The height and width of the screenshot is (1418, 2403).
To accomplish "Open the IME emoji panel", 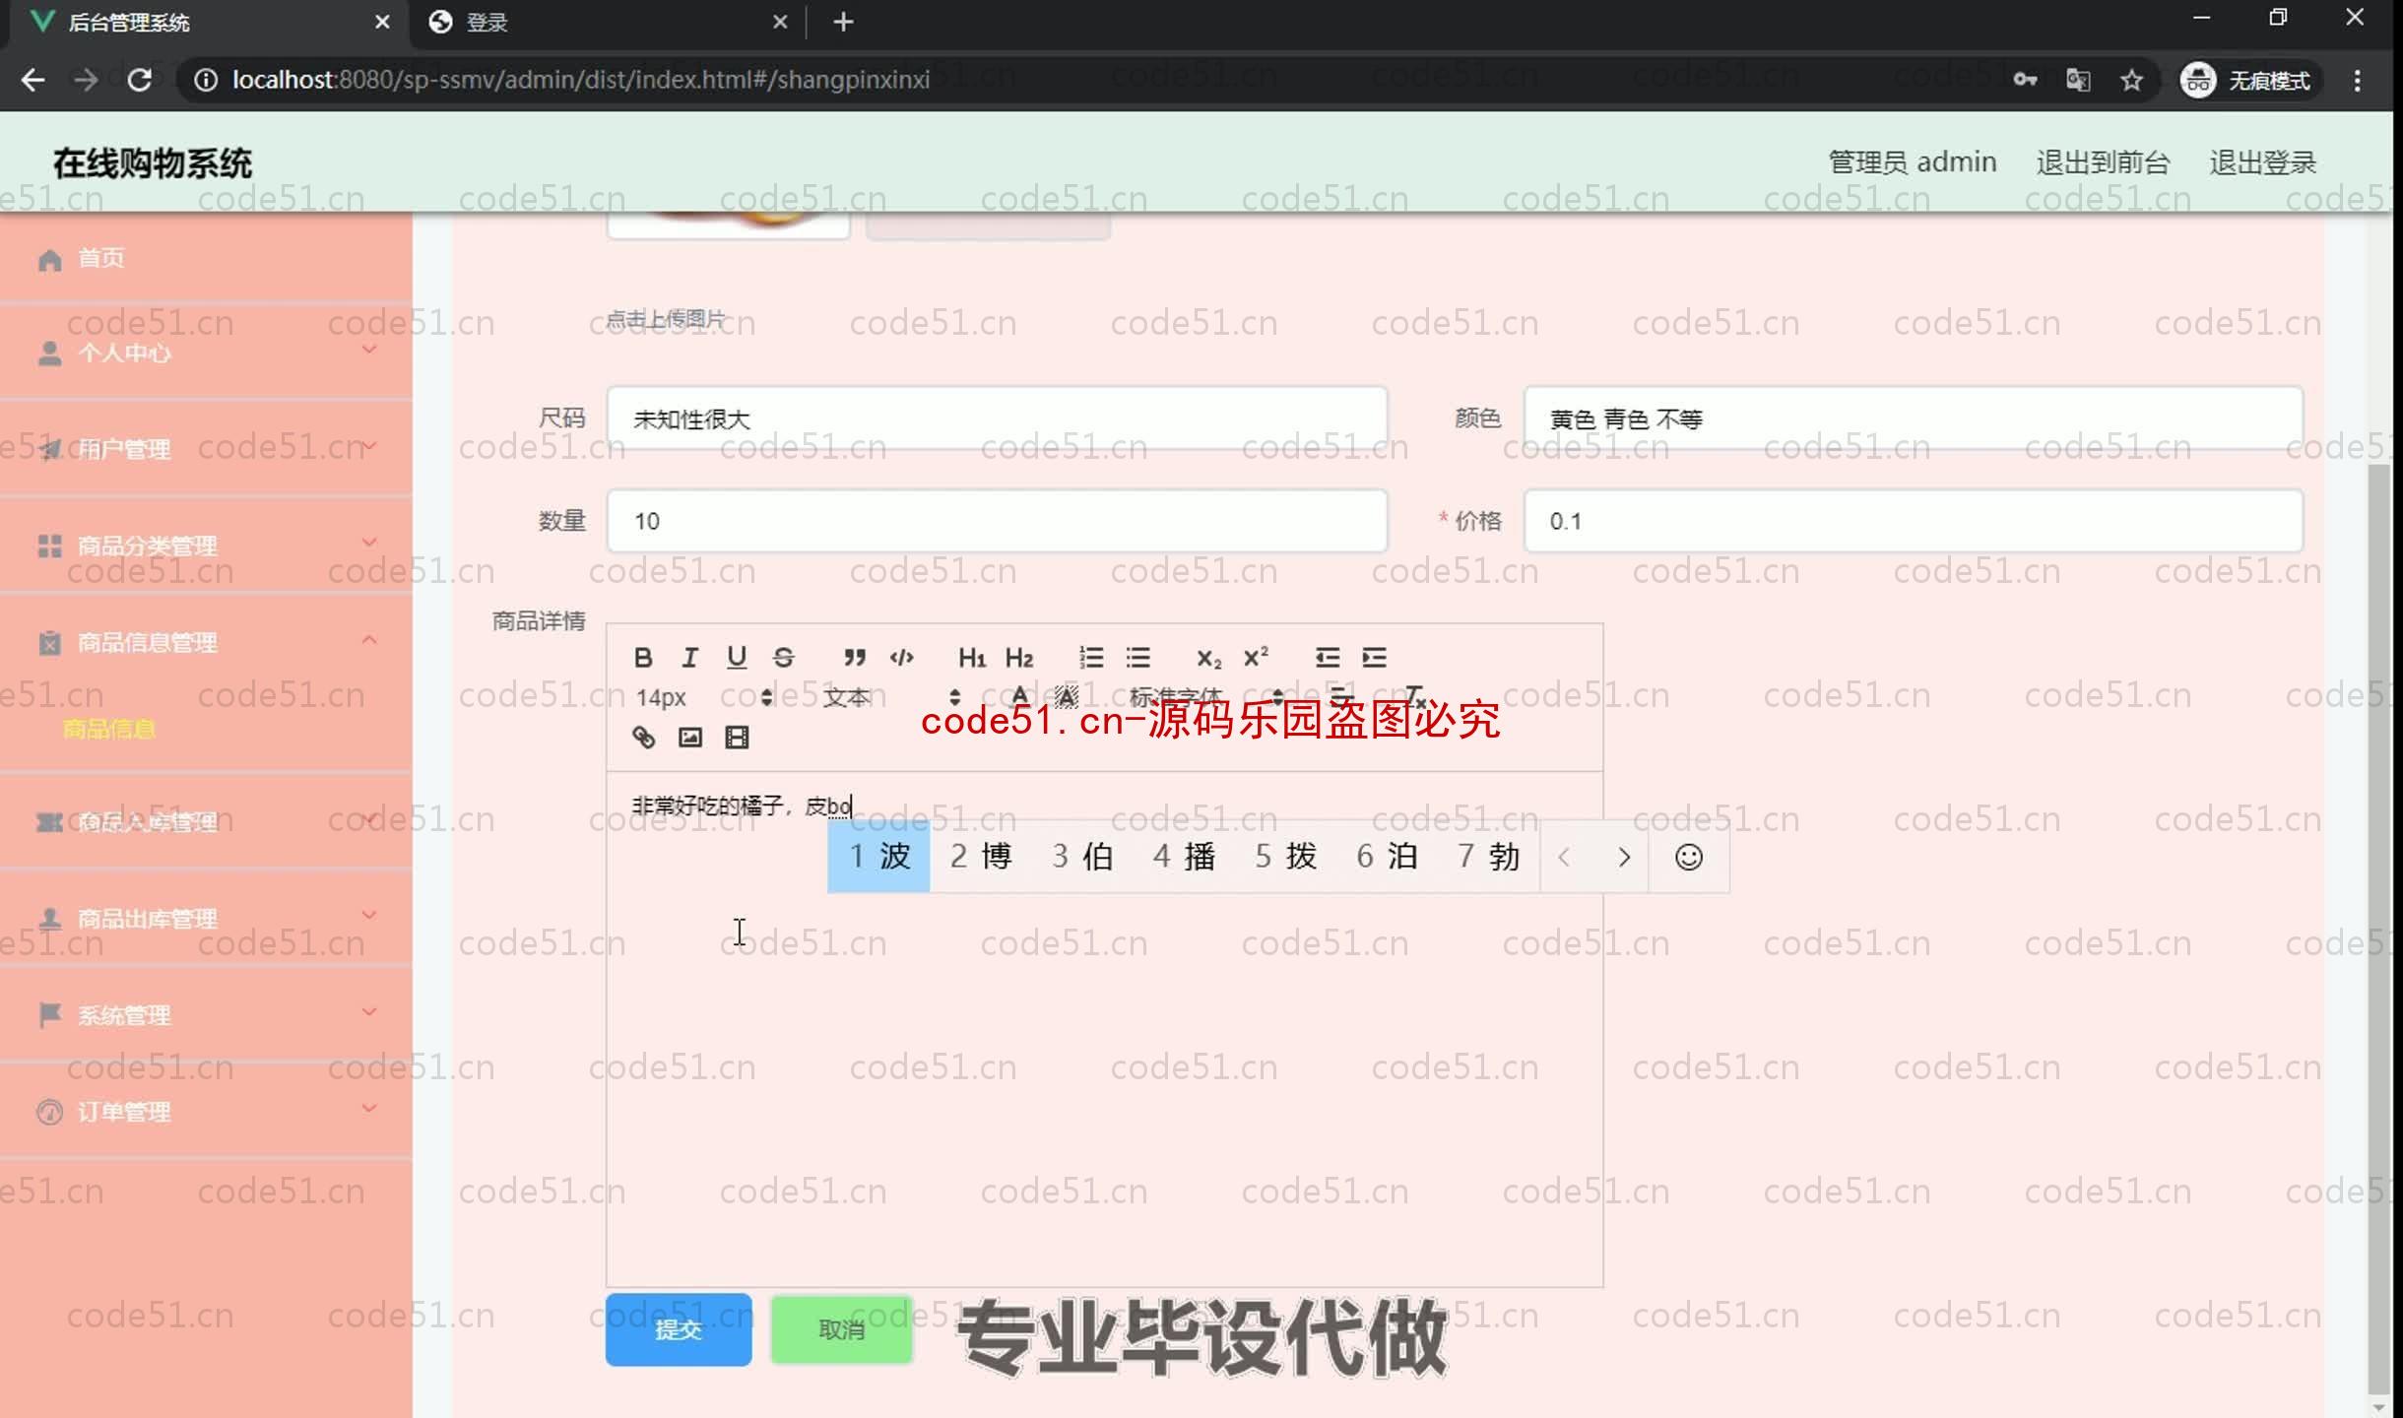I will pyautogui.click(x=1688, y=858).
